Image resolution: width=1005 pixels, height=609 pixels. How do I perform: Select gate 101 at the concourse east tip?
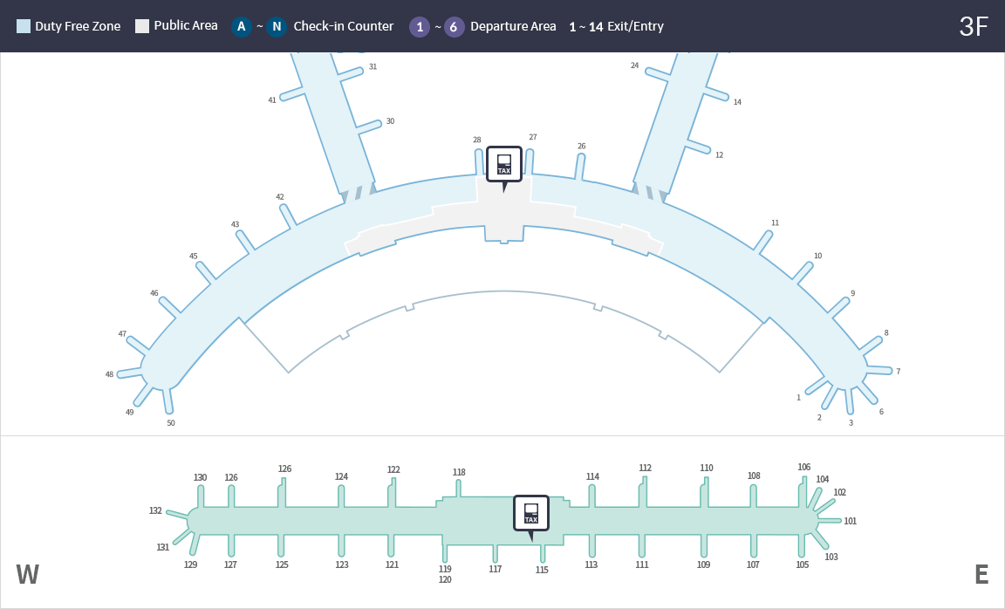[850, 521]
